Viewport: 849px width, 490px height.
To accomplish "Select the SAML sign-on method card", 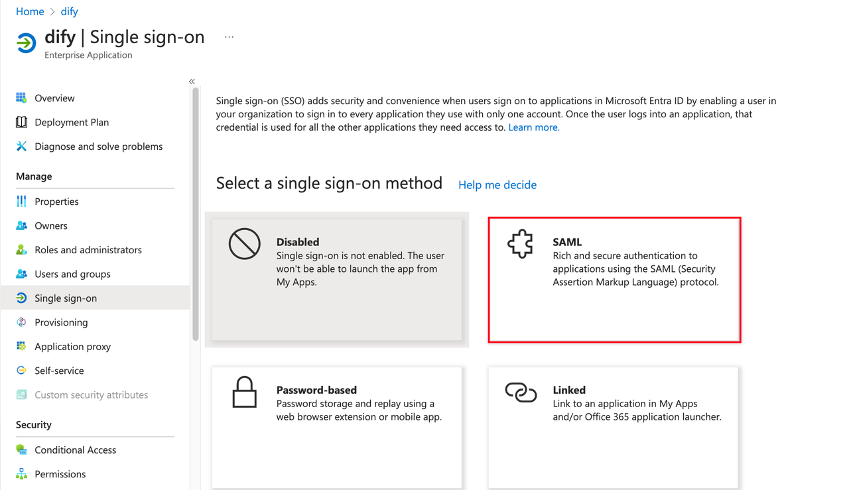I will pyautogui.click(x=614, y=280).
